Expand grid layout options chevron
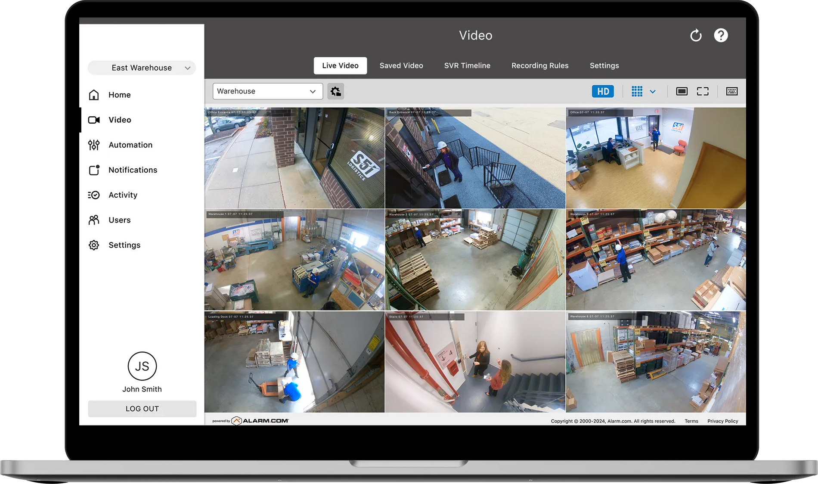818x484 pixels. (x=653, y=92)
